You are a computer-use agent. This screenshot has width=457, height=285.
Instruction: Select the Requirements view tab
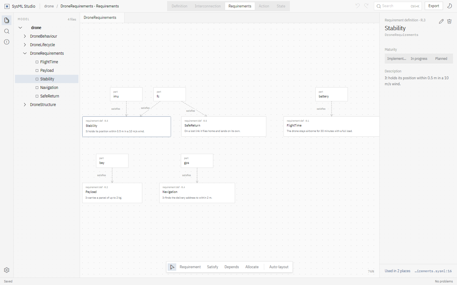pyautogui.click(x=240, y=6)
